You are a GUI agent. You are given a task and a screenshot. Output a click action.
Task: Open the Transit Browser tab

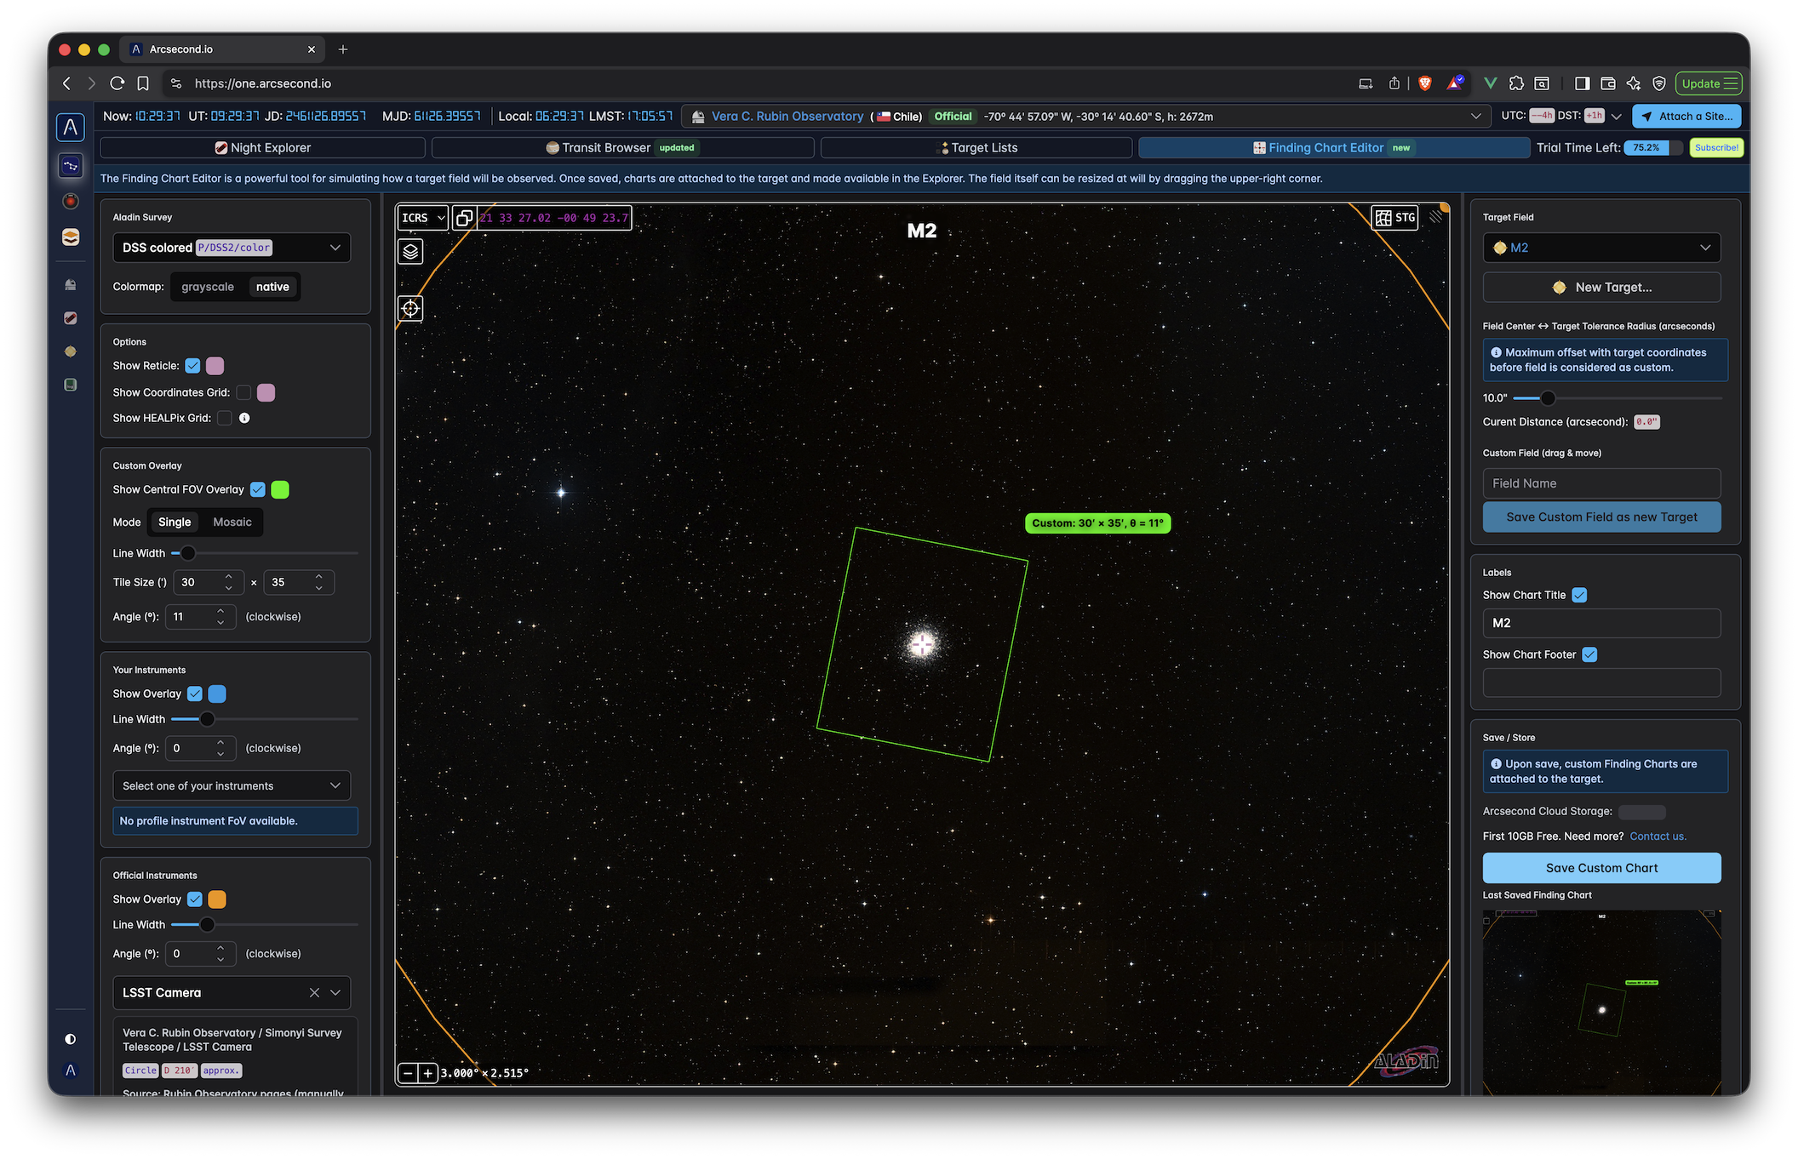622,148
